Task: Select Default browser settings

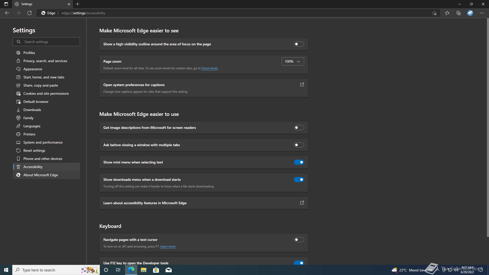Action: (46, 102)
